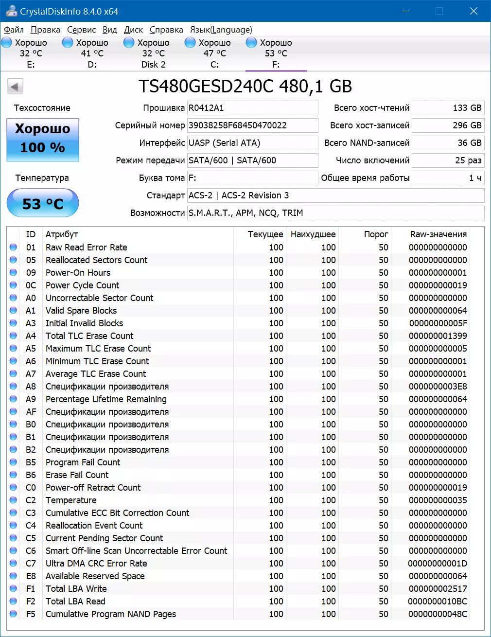Click the 53 °C temperature button

click(43, 203)
